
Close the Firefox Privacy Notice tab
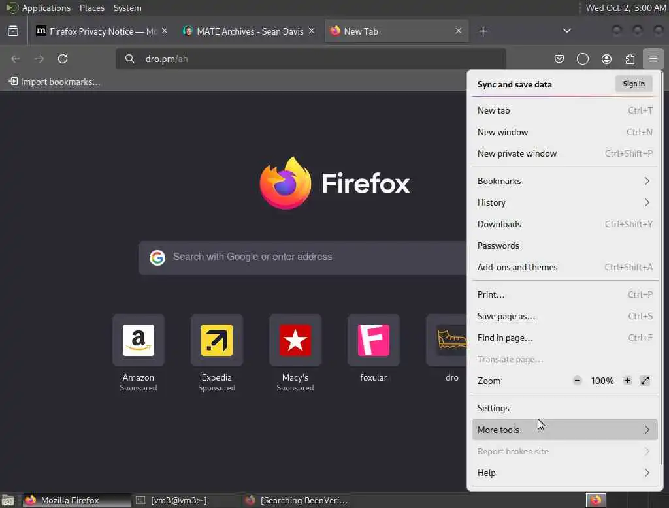point(165,31)
